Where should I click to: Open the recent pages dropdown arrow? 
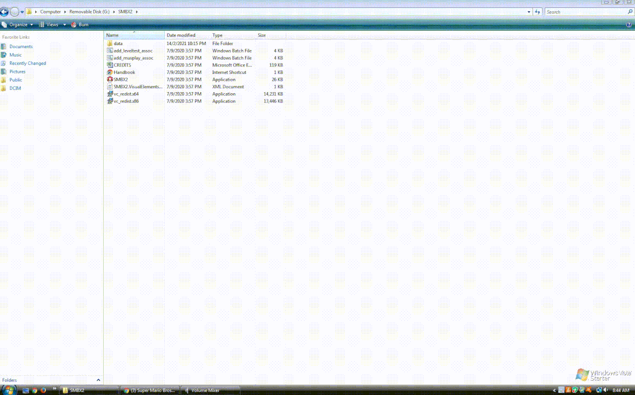(x=22, y=12)
